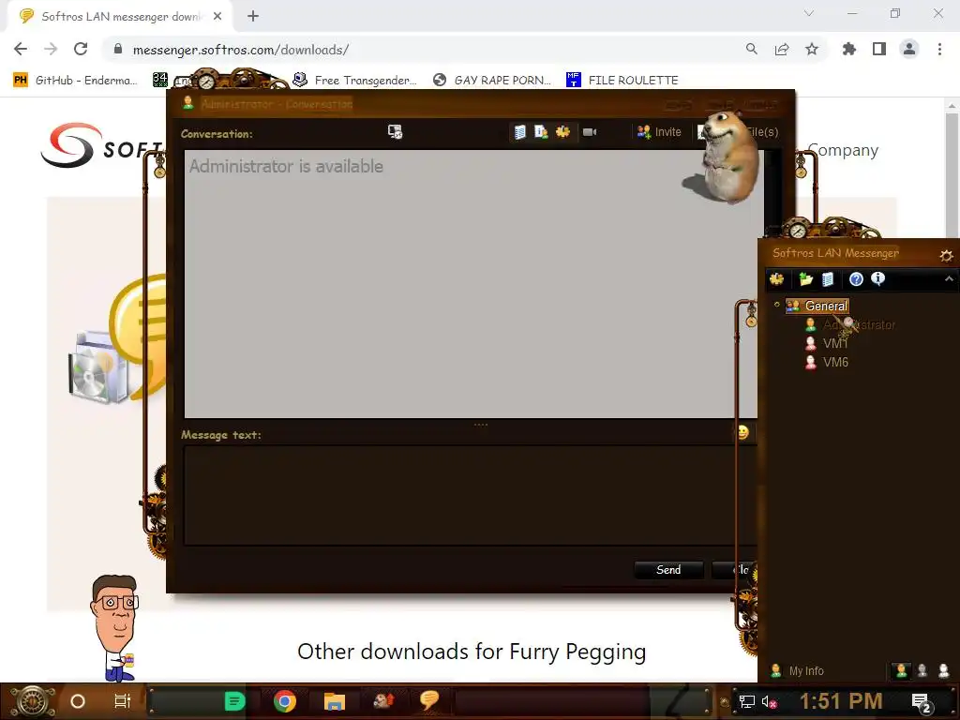Open the steampunk Start button
Screen dimensions: 960x720
tap(33, 701)
